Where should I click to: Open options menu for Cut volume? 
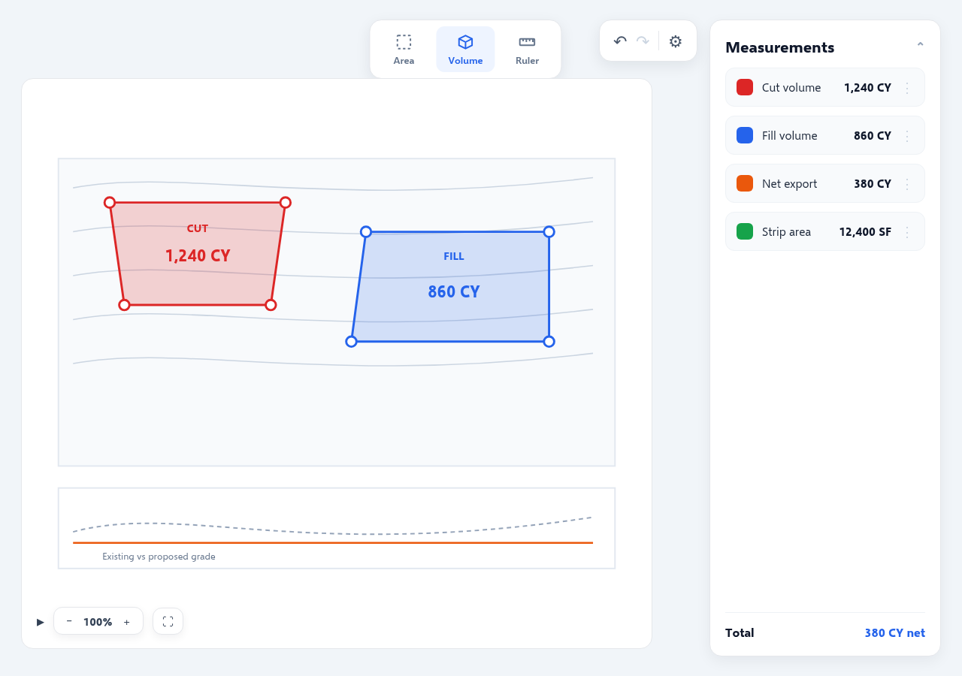coord(907,88)
